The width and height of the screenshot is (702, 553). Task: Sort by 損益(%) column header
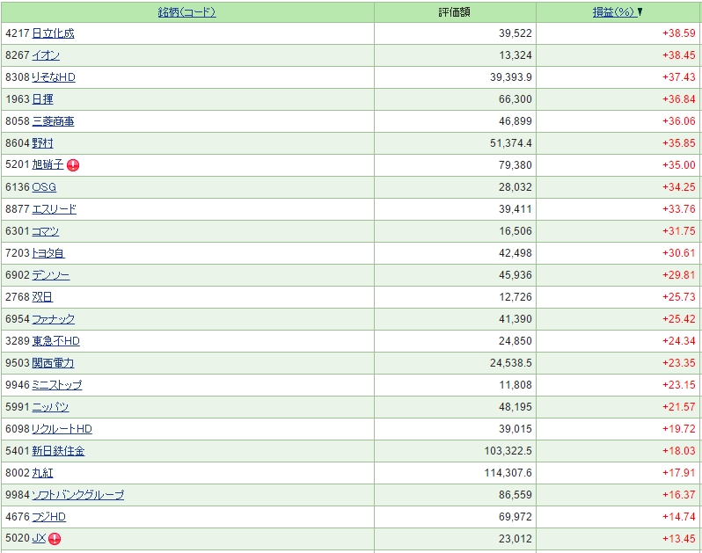[x=614, y=12]
